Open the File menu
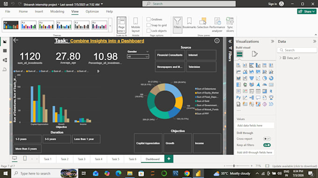The image size is (318, 178). click(x=7, y=12)
